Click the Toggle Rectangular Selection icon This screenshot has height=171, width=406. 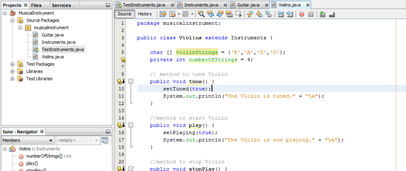click(x=238, y=14)
